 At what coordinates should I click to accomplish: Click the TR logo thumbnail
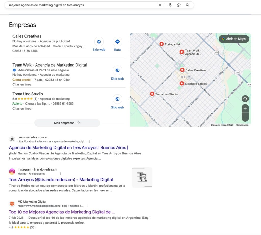pyautogui.click(x=142, y=177)
